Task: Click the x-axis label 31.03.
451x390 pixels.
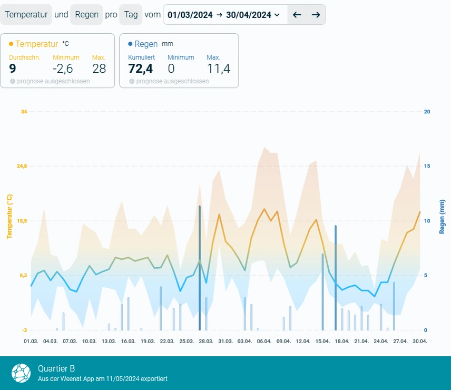Action: click(x=226, y=342)
